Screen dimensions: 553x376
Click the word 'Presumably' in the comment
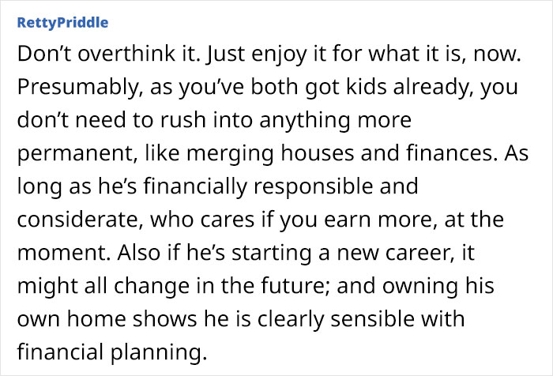pos(77,87)
